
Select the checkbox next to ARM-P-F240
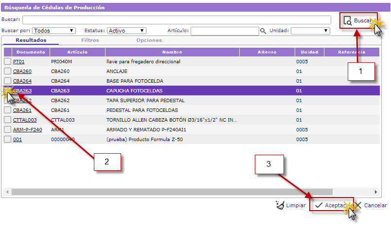(x=7, y=130)
